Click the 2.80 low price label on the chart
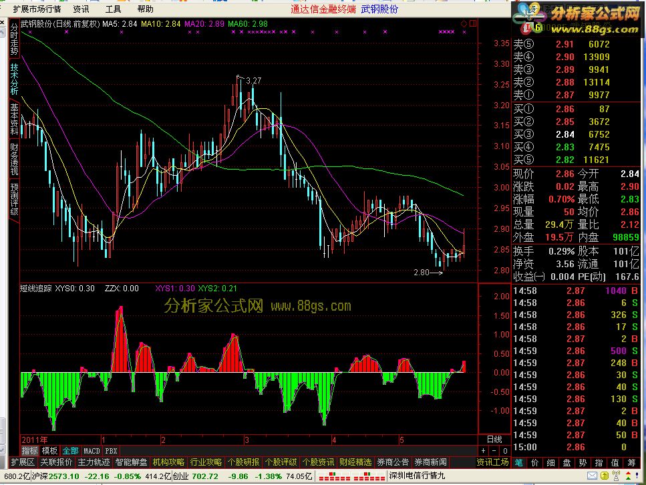 [x=422, y=272]
